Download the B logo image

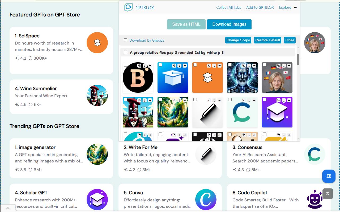click(x=144, y=65)
